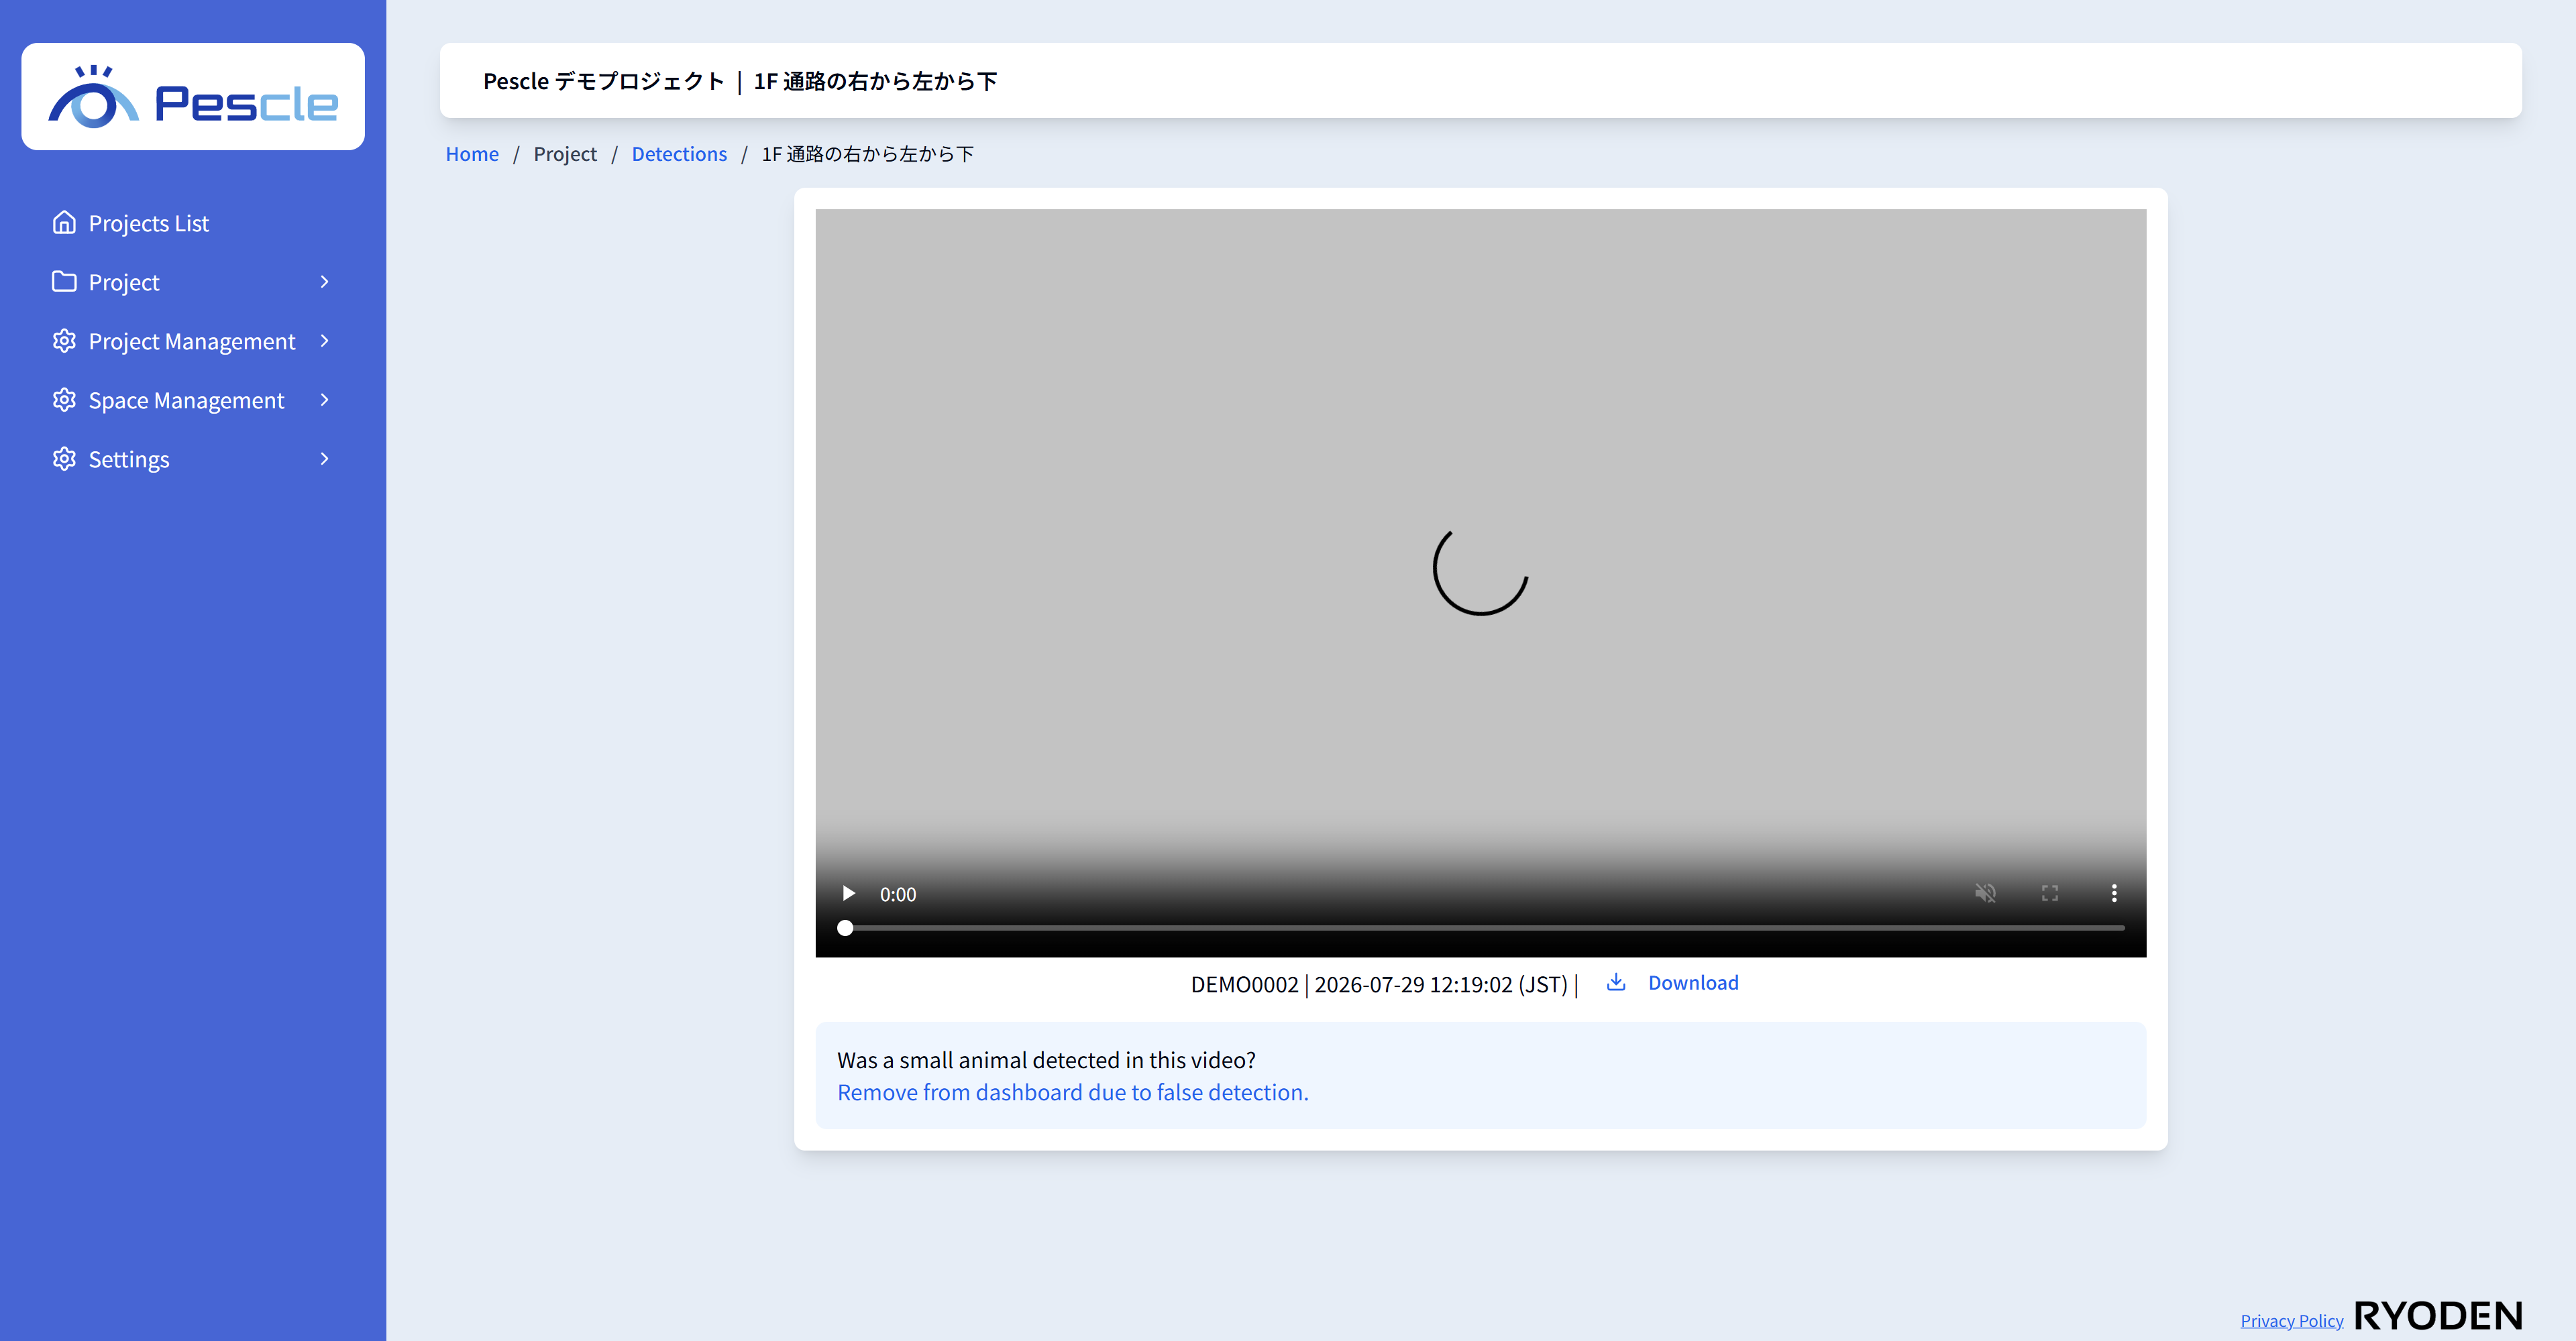
Task: Click the DEMO0002 device label
Action: [1244, 984]
